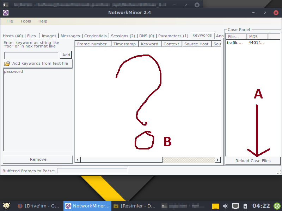The width and height of the screenshot is (282, 211).
Task: Show the Sessions (2) tab
Action: [123, 36]
